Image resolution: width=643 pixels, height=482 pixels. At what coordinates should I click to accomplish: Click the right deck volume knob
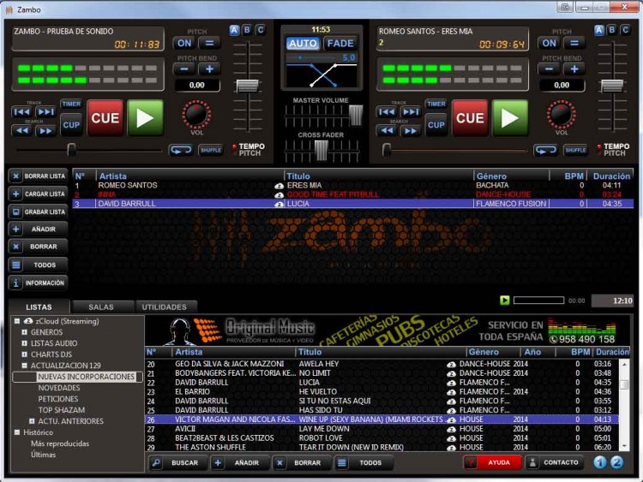562,114
